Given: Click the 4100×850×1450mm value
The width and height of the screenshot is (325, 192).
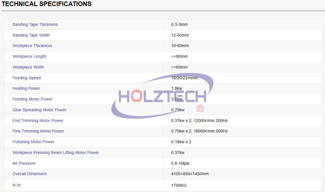Looking at the screenshot, I should (x=190, y=174).
